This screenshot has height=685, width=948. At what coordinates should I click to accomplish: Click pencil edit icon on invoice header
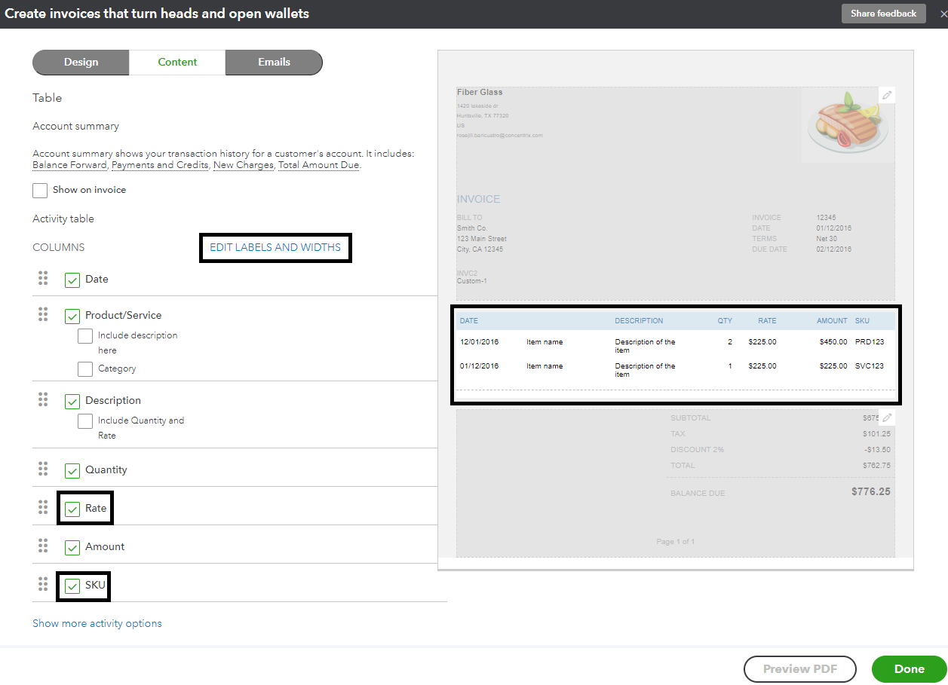click(x=887, y=95)
